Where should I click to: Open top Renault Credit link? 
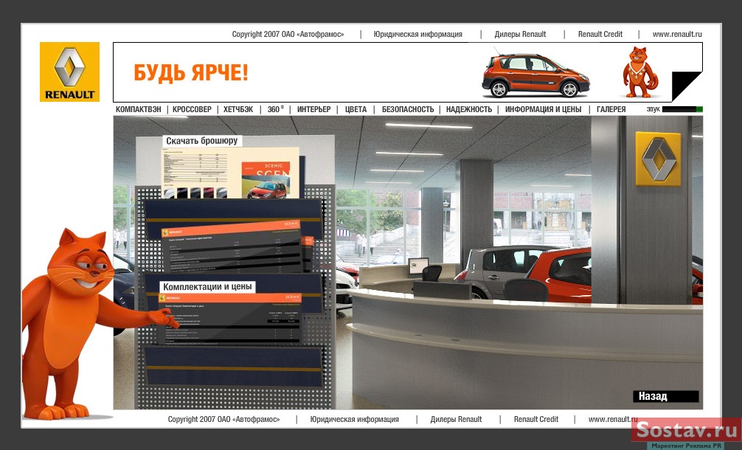(x=600, y=34)
